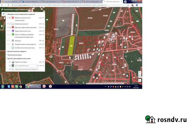The image size is (192, 128).
Task: Open Yandex Browser from the taskbar
Action: coord(50,87)
